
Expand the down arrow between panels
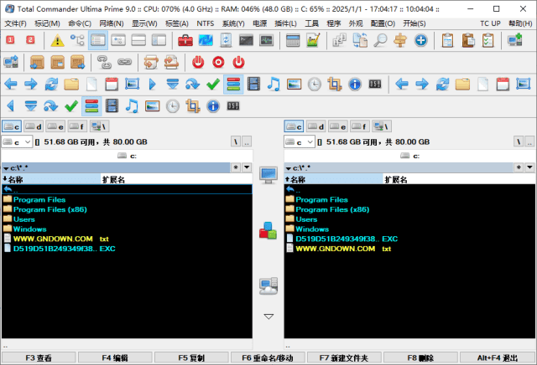click(268, 316)
